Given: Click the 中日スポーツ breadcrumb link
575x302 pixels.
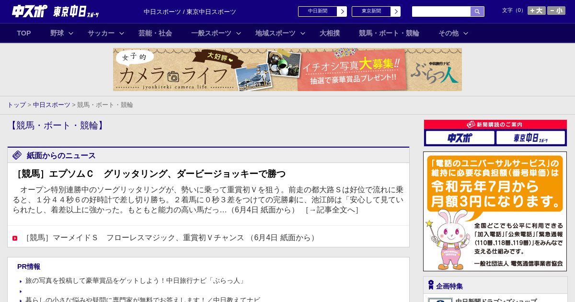Looking at the screenshot, I should point(51,105).
